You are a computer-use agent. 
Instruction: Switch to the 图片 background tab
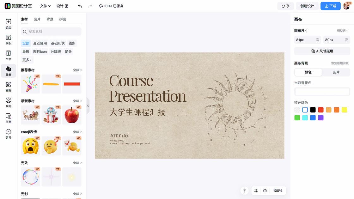click(336, 72)
